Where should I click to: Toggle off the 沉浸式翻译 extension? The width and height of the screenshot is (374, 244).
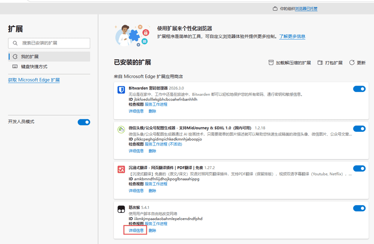click(x=359, y=169)
